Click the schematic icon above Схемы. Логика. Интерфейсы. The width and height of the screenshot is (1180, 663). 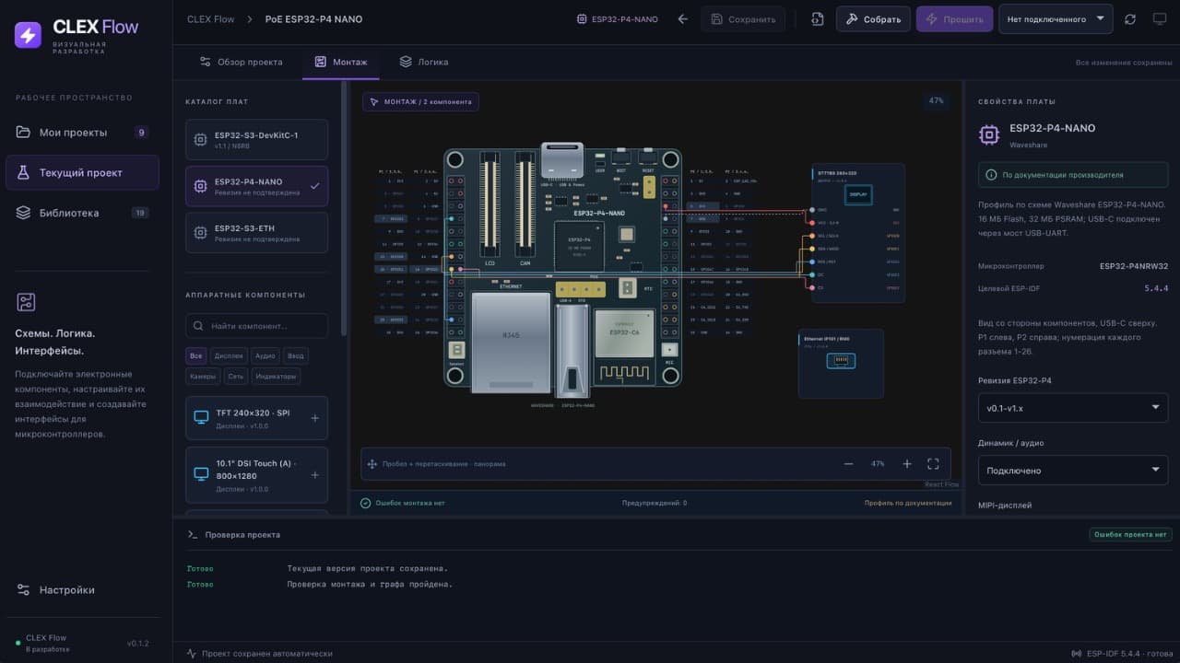26,302
